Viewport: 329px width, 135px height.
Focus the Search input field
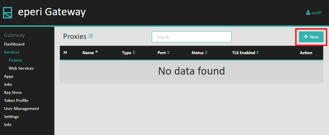[192, 37]
